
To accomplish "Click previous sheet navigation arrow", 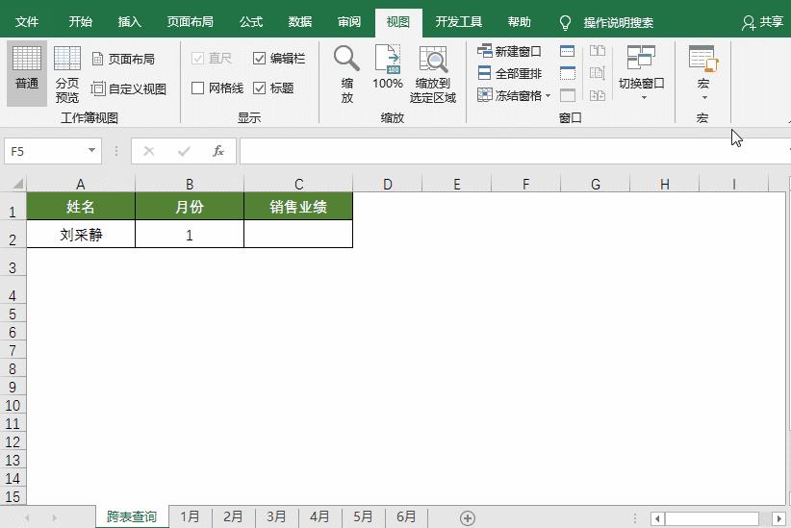I will click(27, 518).
